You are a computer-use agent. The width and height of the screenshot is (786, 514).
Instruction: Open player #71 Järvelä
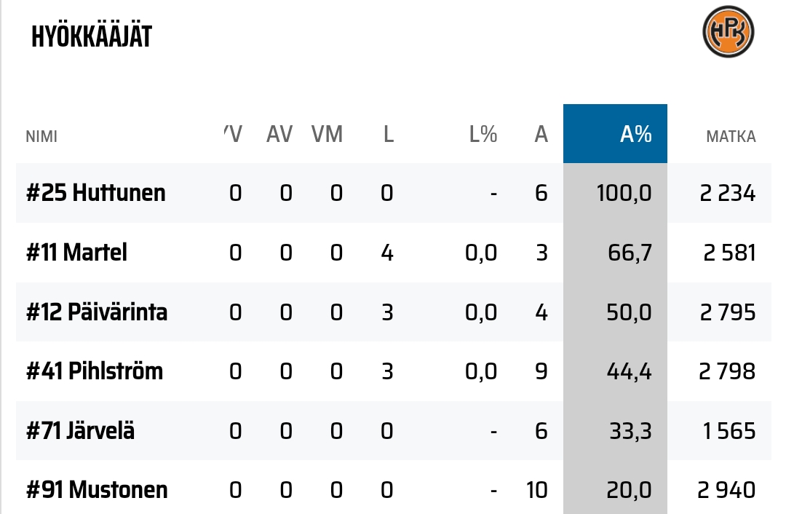81,431
